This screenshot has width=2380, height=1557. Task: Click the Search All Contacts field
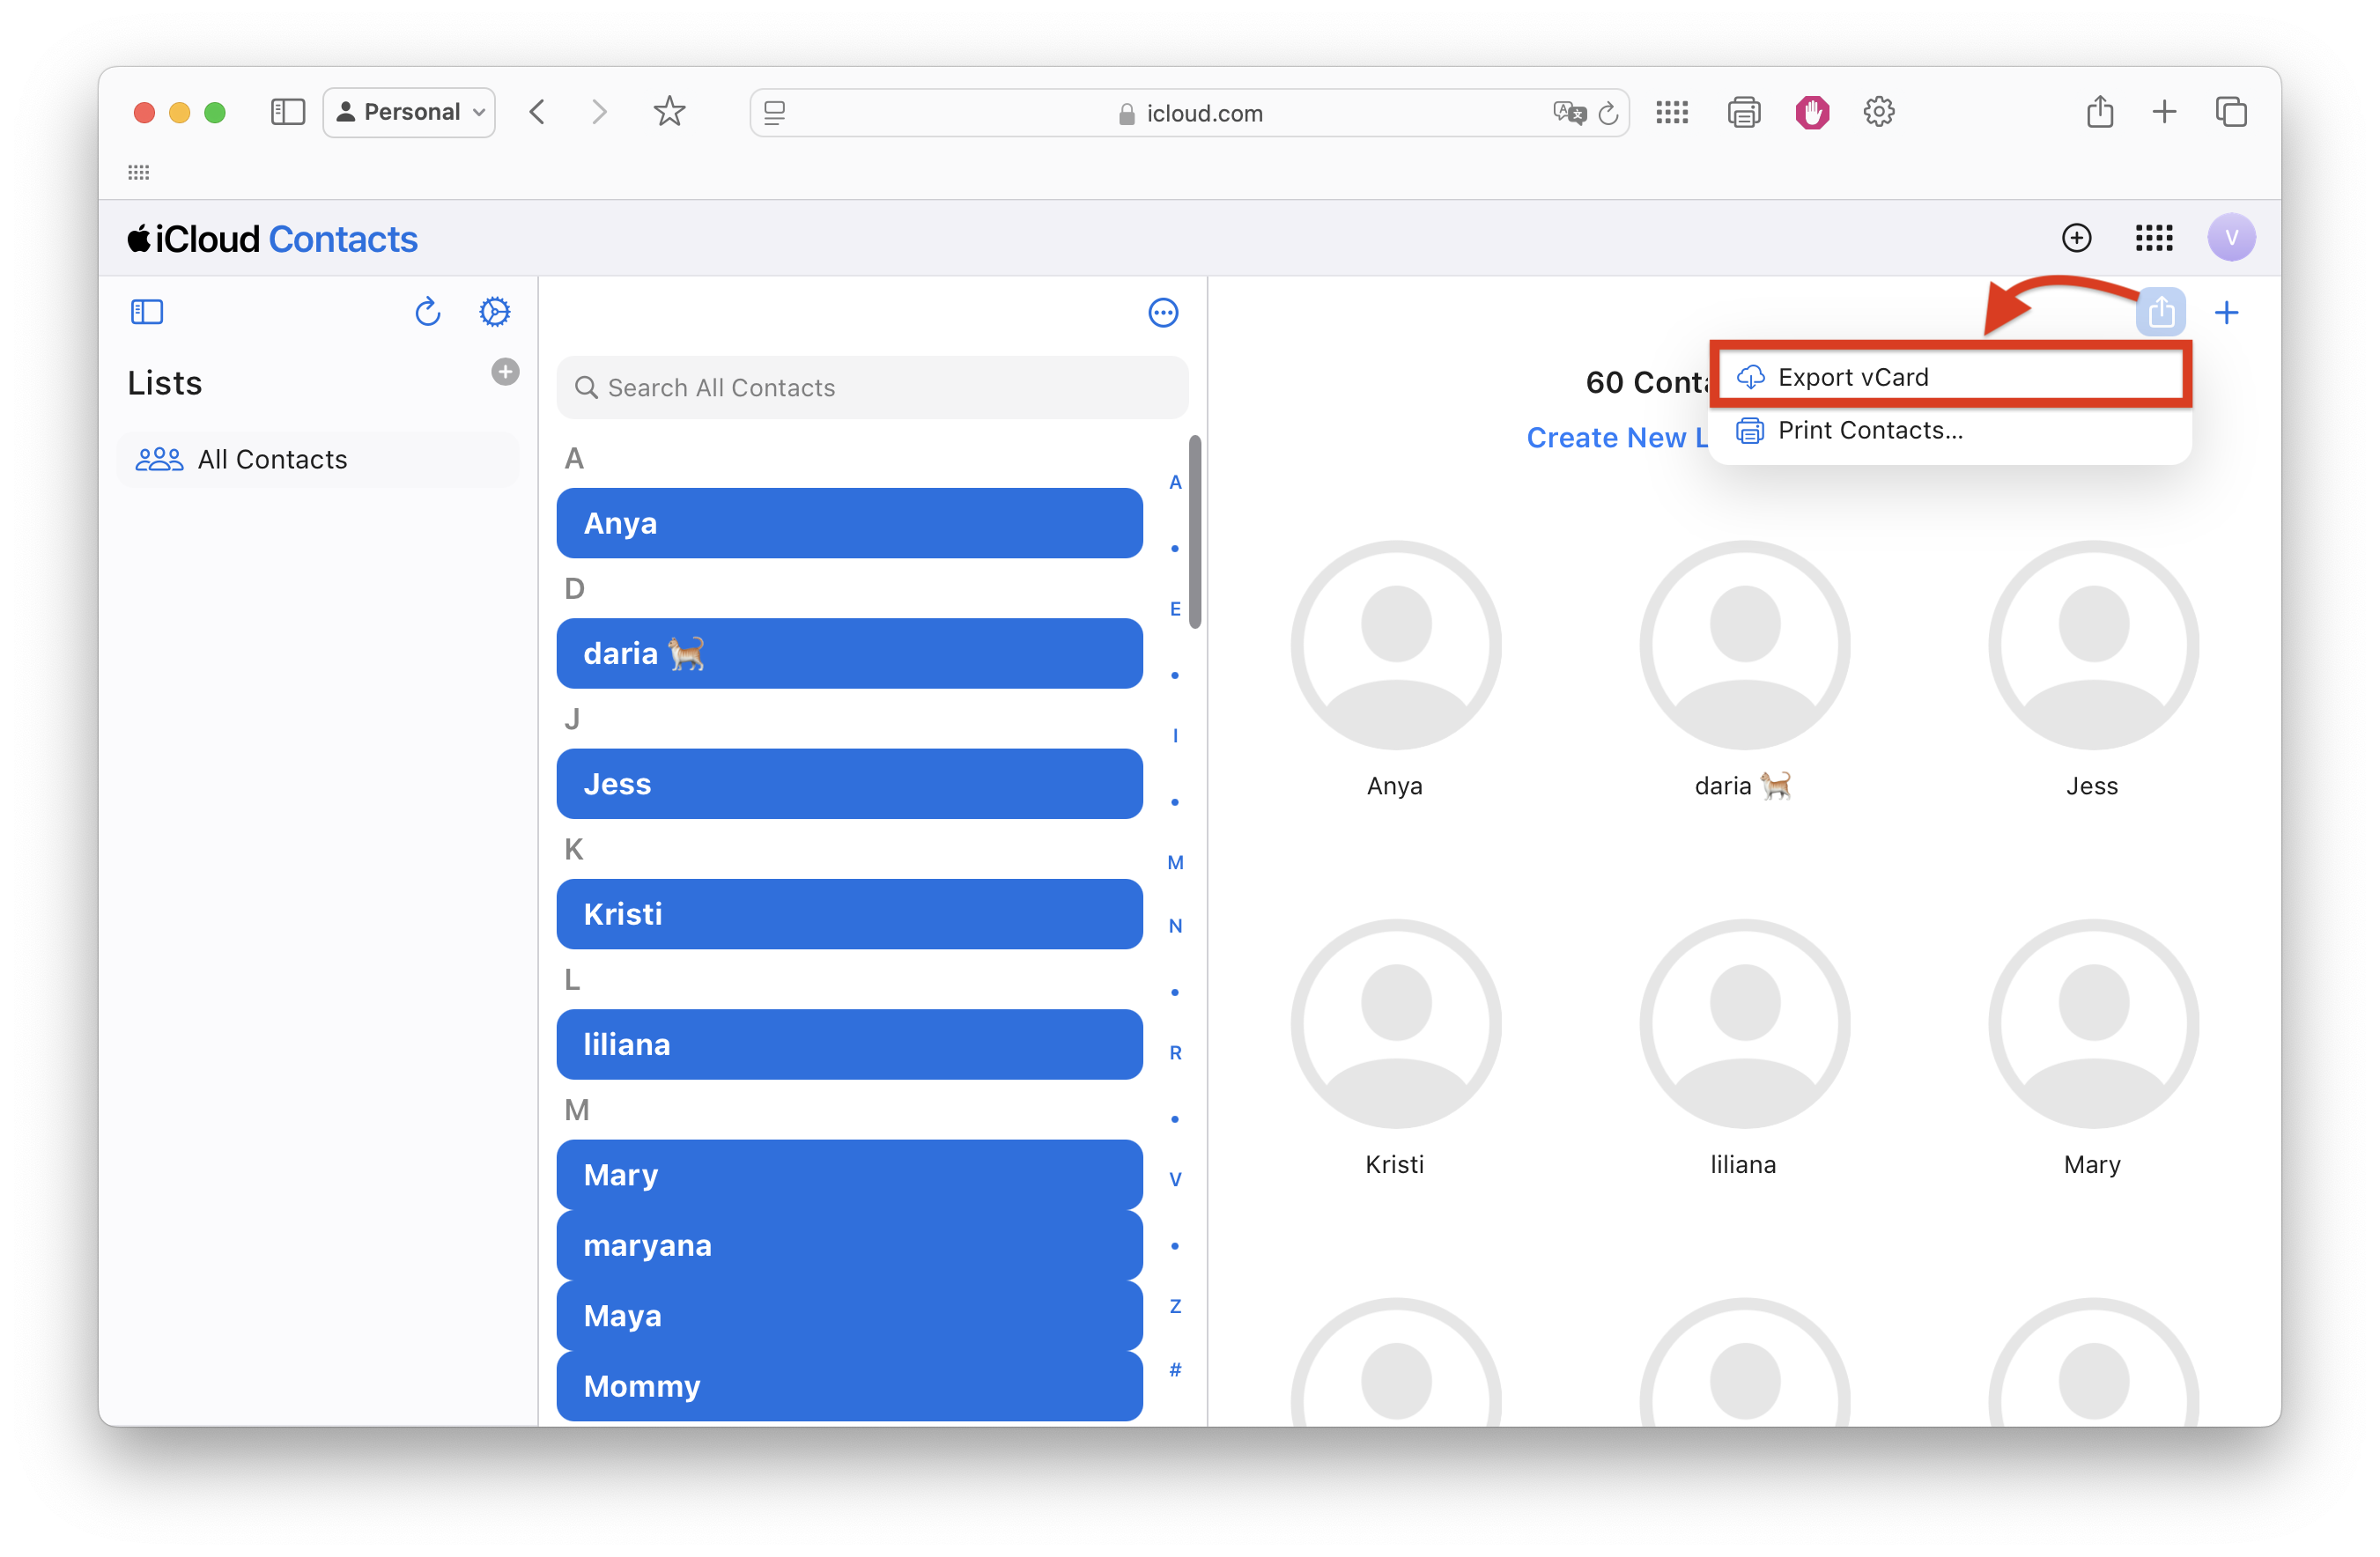[x=872, y=388]
